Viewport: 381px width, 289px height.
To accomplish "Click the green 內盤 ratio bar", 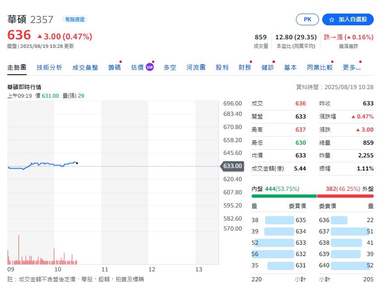I will point(284,196).
